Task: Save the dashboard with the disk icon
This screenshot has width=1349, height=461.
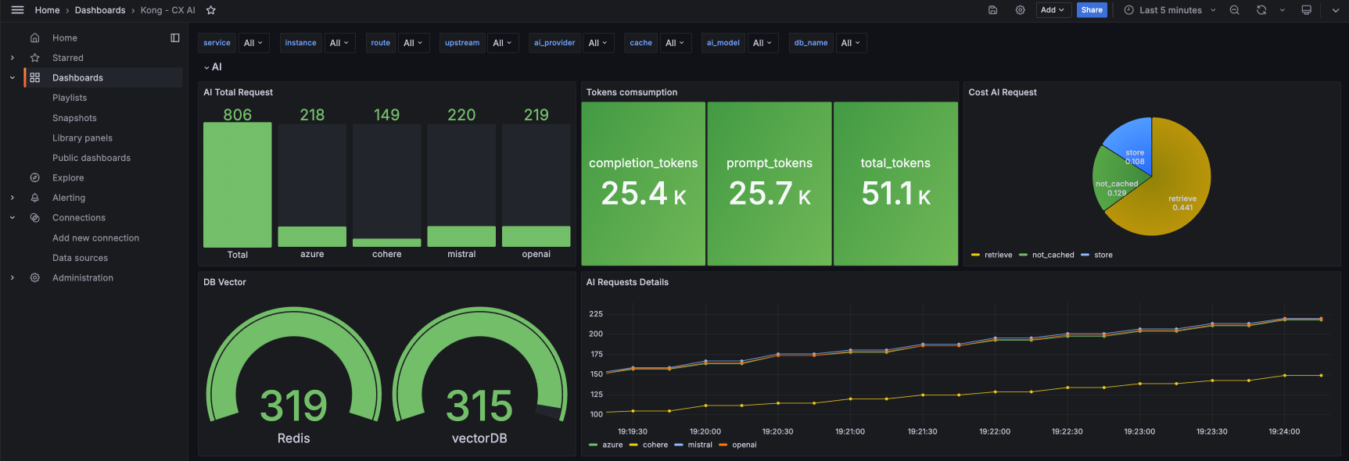Action: [992, 10]
